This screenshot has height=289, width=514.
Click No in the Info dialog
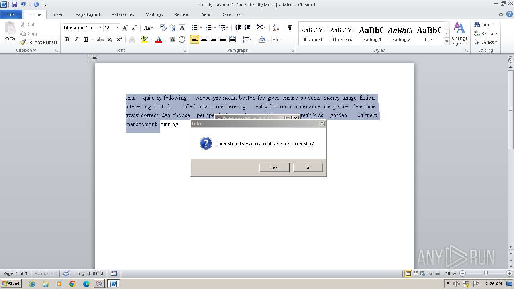coord(308,167)
